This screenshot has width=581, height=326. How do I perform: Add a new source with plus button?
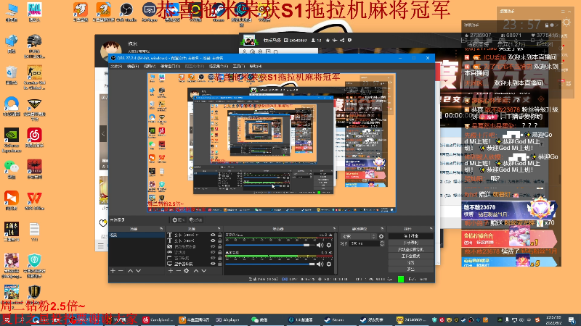pos(171,271)
